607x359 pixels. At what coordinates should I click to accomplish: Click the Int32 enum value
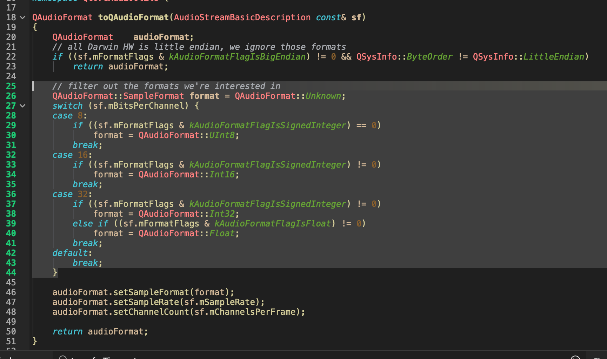pos(222,214)
